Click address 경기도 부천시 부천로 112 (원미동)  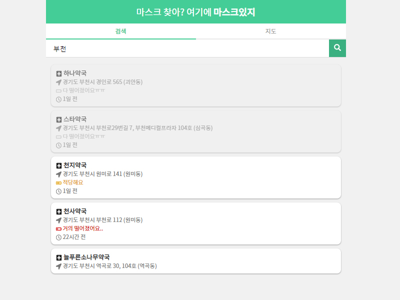[102, 220]
